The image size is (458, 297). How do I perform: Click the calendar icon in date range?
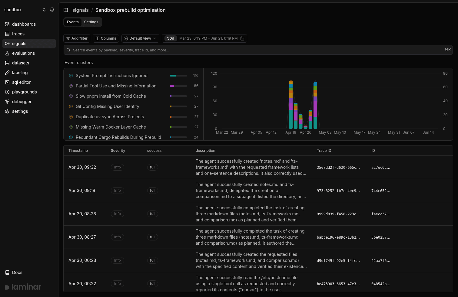[242, 38]
